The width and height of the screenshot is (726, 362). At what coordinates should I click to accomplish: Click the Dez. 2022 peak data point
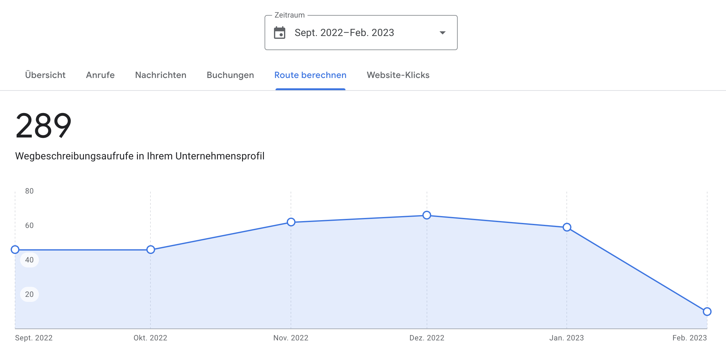(427, 215)
